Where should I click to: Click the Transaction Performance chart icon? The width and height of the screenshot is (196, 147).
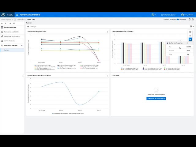click(2, 36)
